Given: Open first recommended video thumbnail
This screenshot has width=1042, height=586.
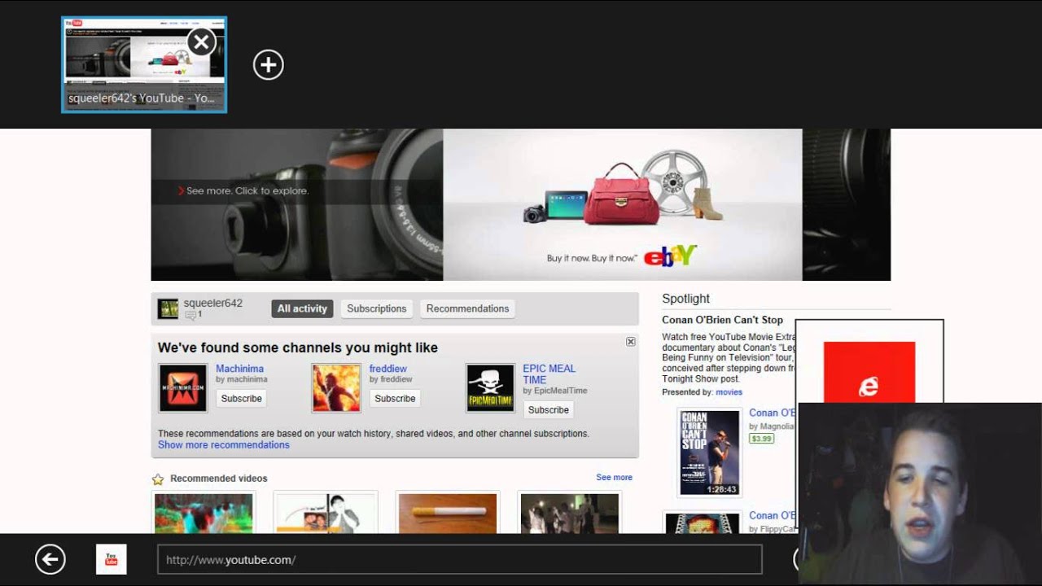Looking at the screenshot, I should 204,513.
